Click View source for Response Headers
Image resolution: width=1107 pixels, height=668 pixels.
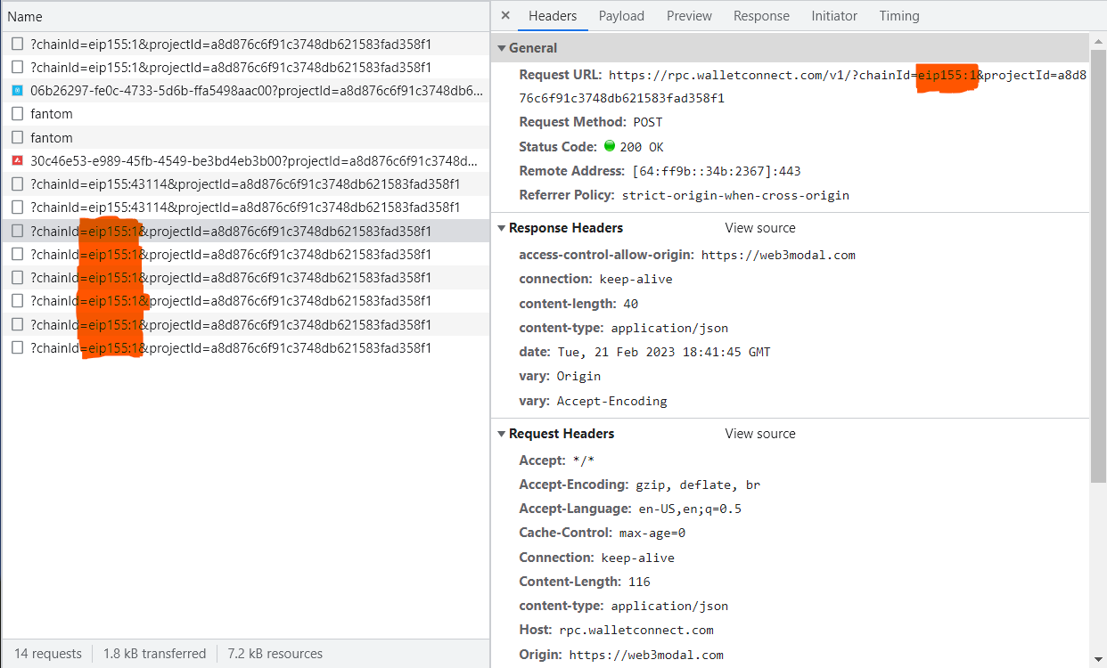coord(759,227)
